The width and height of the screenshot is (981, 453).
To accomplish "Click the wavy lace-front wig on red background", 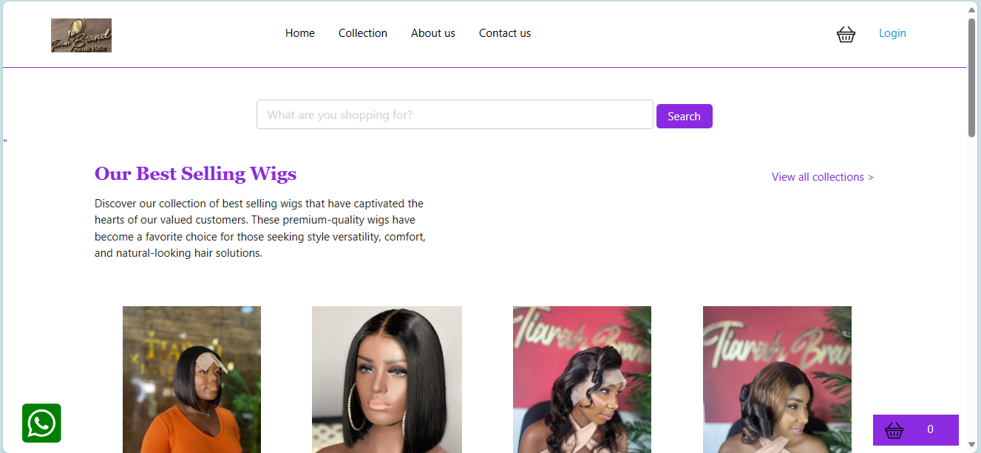I will point(582,379).
